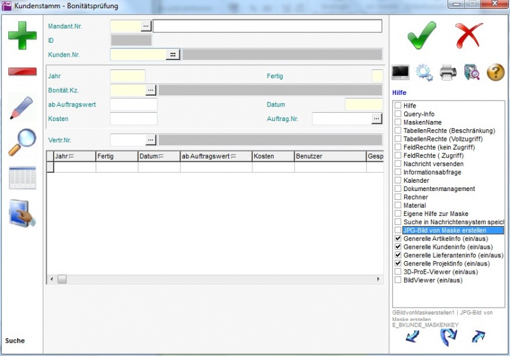Screen dimensions: 510x356
Task: Open help via the question mark icon
Action: click(495, 73)
